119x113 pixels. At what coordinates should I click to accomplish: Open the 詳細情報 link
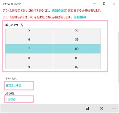80,17
